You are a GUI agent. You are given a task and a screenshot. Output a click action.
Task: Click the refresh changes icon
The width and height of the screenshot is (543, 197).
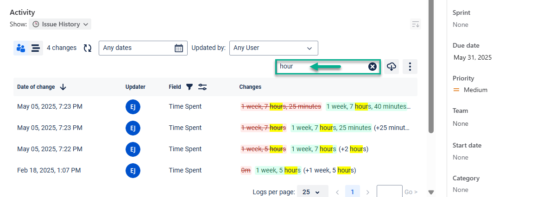88,48
